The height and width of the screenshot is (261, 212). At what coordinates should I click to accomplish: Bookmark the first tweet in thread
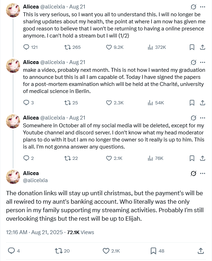point(192,47)
